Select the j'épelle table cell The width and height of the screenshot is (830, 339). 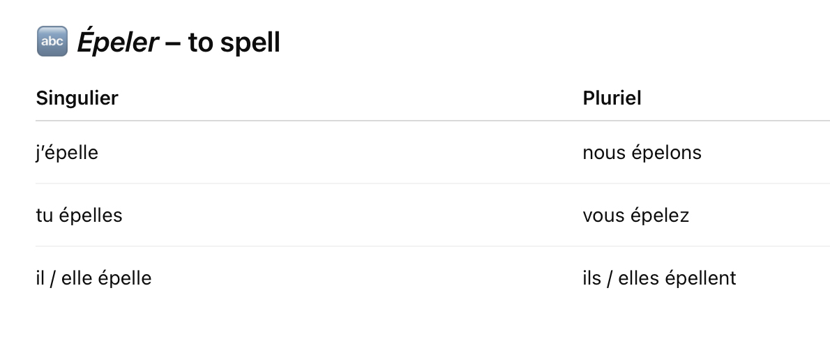click(309, 153)
